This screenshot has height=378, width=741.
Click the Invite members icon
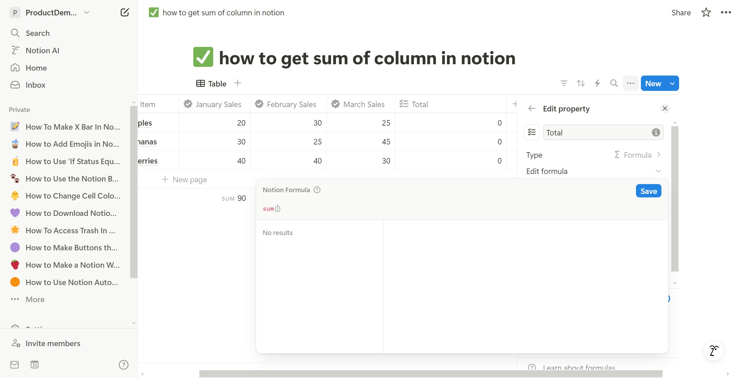coord(16,343)
